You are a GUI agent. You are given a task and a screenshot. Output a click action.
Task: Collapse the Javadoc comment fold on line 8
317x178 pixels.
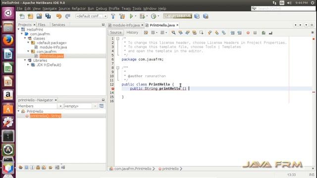(118, 68)
